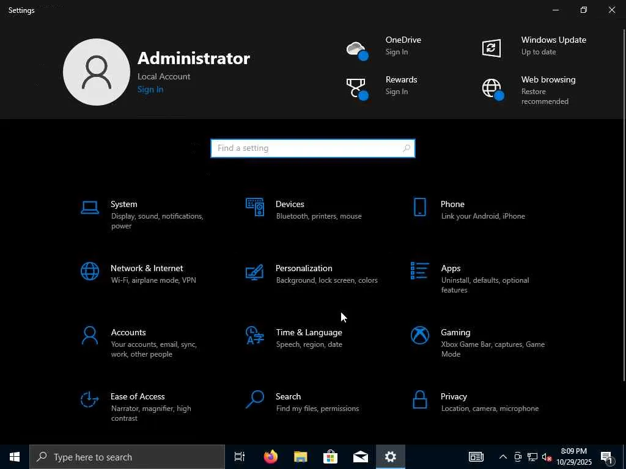Viewport: 626px width, 469px height.
Task: Click 'Link your Android, iPhone' description
Action: pos(483,216)
